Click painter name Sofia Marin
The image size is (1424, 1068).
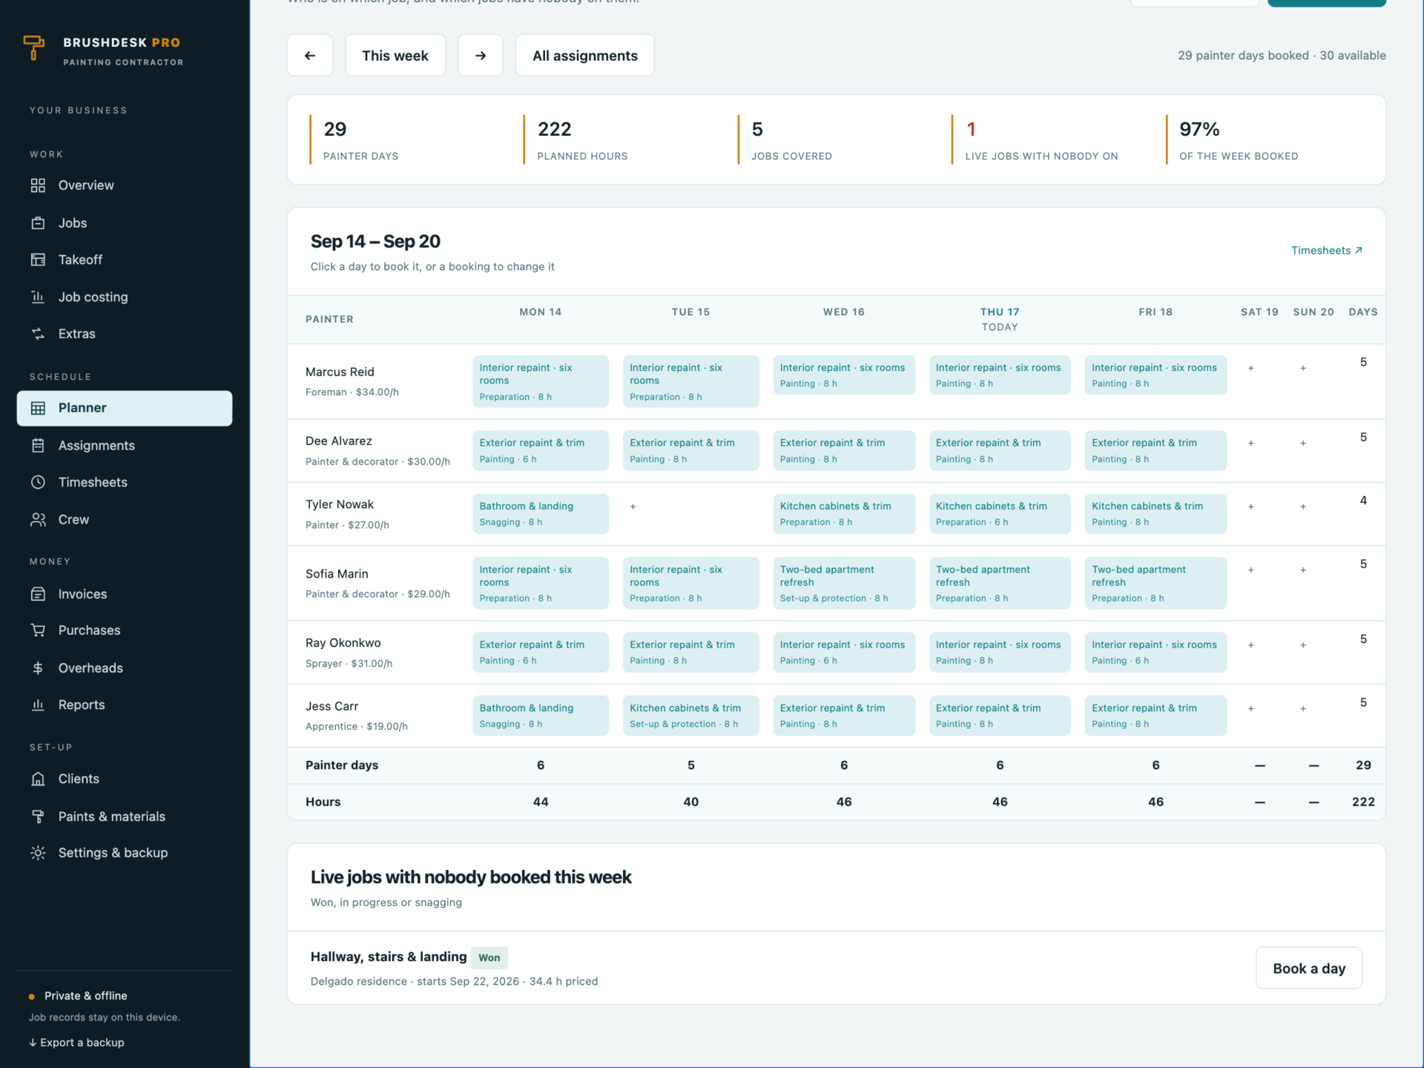(337, 573)
